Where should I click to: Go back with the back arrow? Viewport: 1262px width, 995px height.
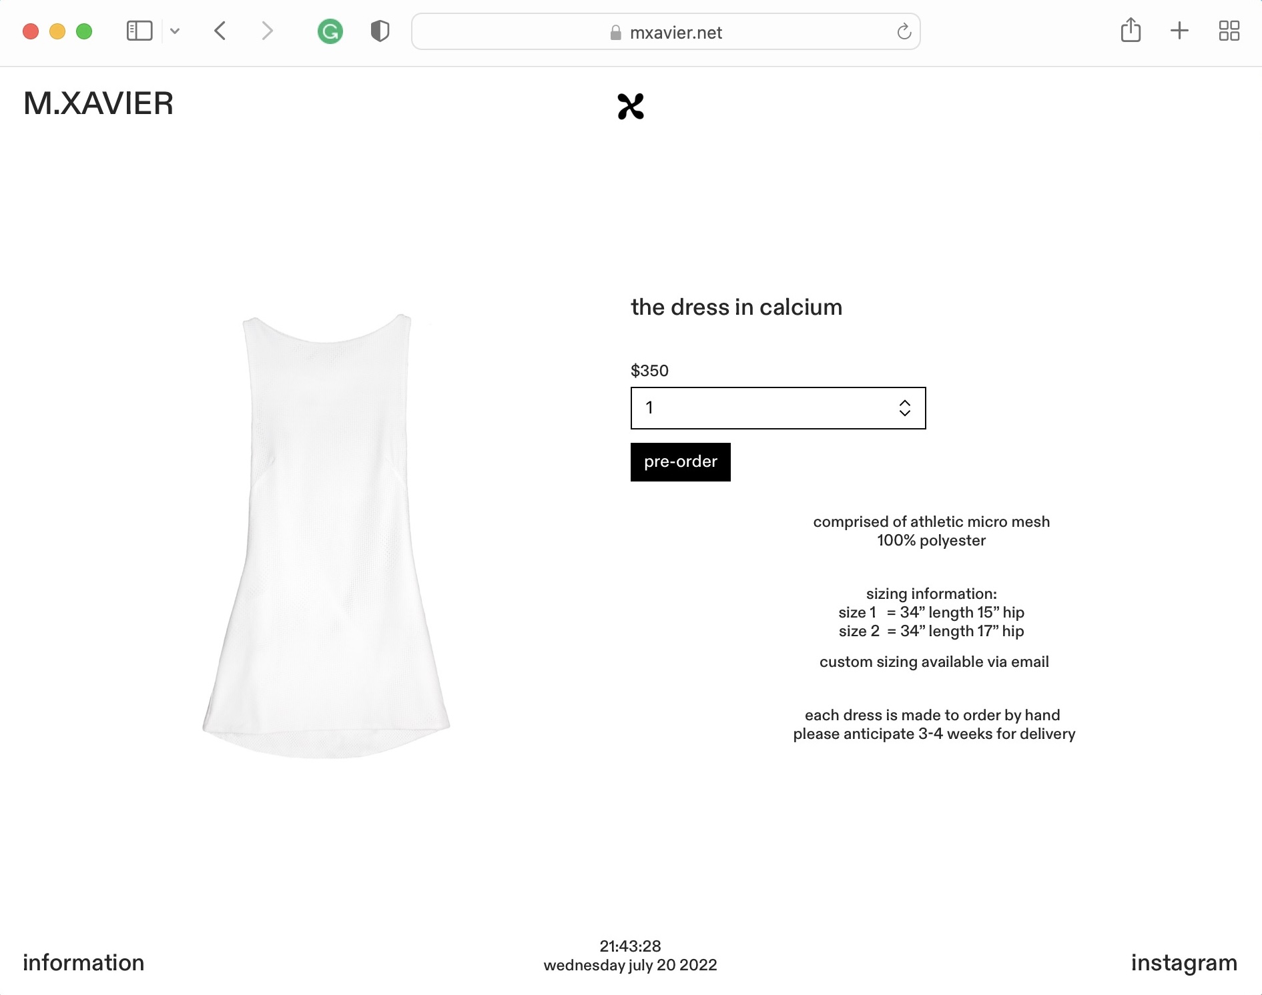[220, 31]
